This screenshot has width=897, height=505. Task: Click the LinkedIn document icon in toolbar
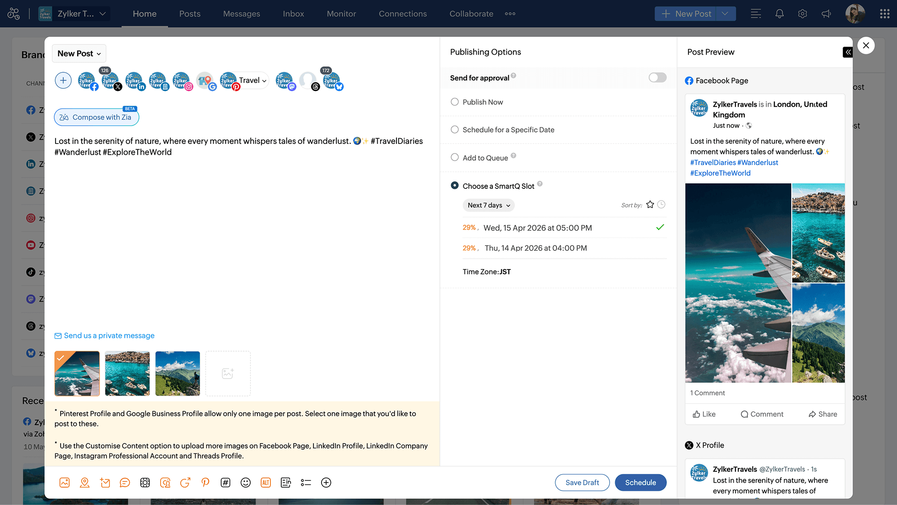[286, 483]
